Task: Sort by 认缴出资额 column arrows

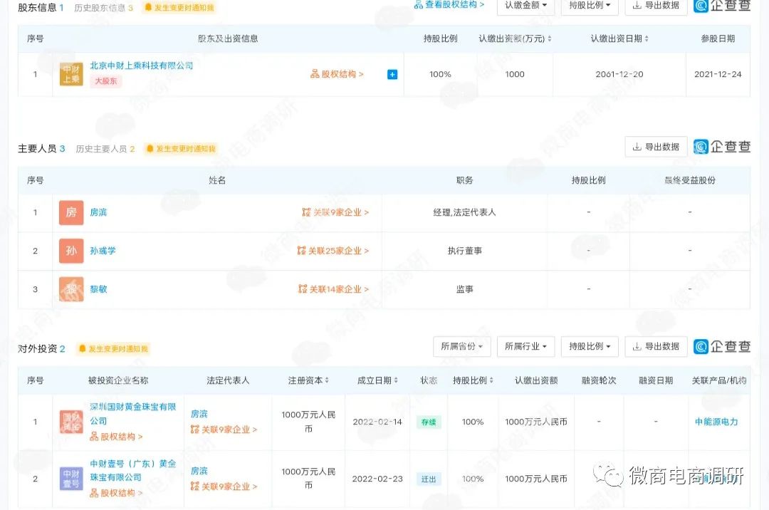Action: (x=549, y=39)
